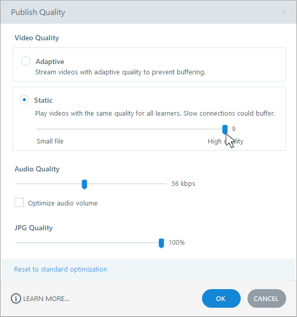Click Reset to standard optimization link

coord(60,270)
